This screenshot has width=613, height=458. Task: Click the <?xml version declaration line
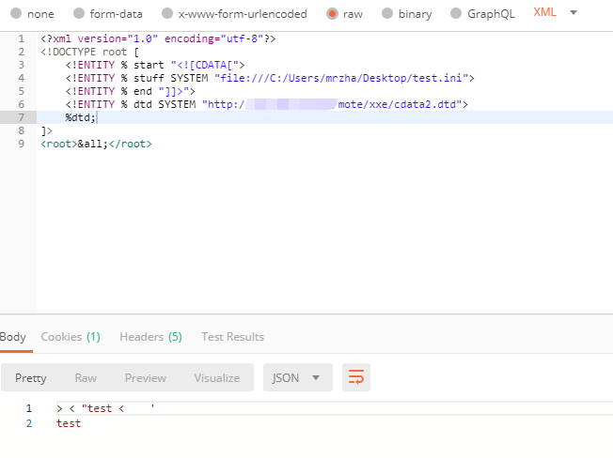click(158, 38)
